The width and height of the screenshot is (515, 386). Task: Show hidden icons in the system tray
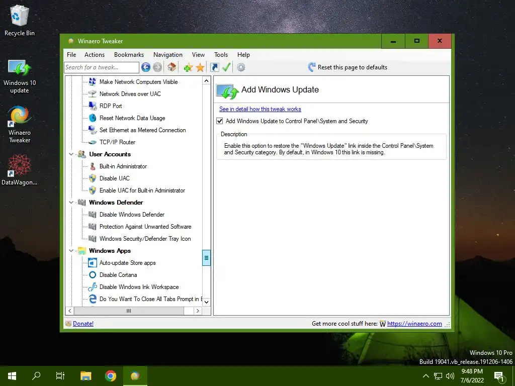pos(425,376)
